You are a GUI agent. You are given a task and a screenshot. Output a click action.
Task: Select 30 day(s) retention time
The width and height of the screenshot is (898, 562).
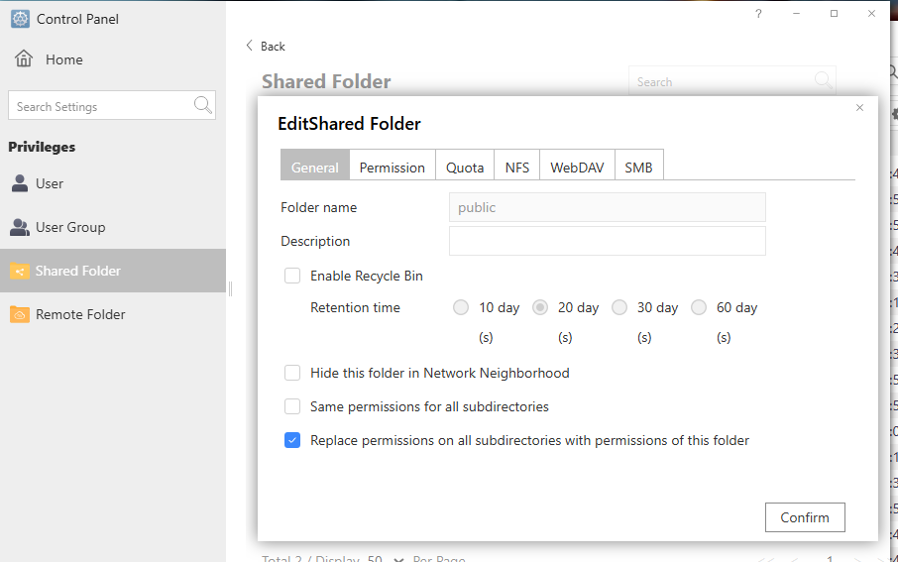coord(619,307)
